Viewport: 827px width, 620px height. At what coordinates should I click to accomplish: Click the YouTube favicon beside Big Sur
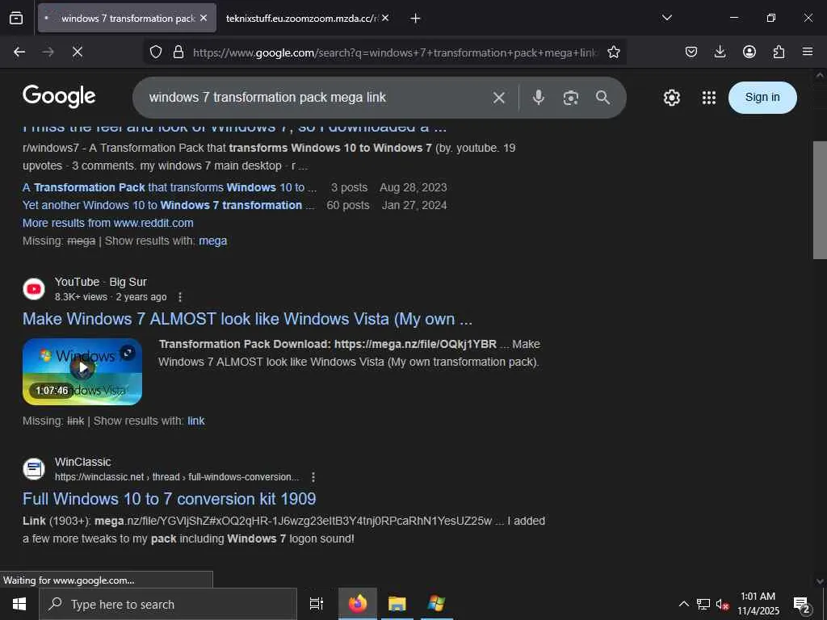[x=34, y=289]
